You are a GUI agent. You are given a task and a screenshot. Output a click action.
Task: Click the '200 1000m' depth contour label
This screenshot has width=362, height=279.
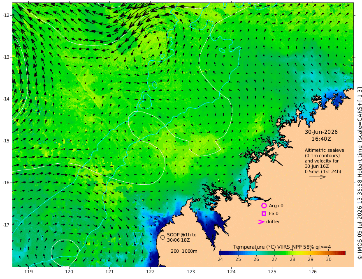184,251
